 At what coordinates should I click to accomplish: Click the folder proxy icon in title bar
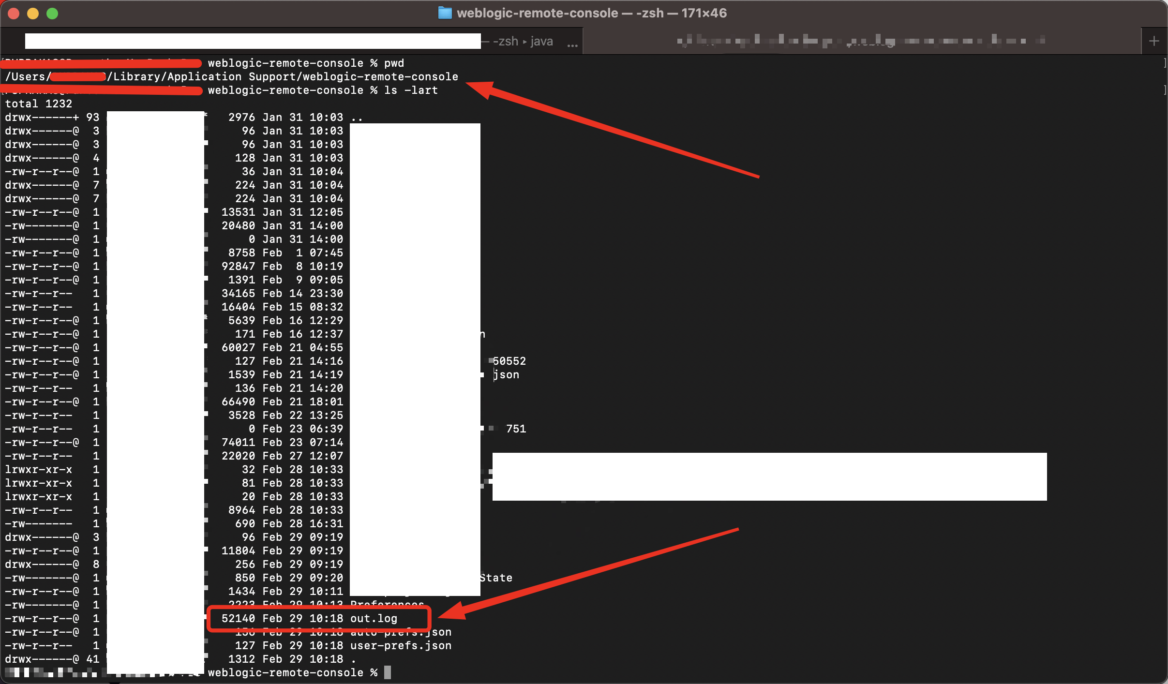point(444,13)
